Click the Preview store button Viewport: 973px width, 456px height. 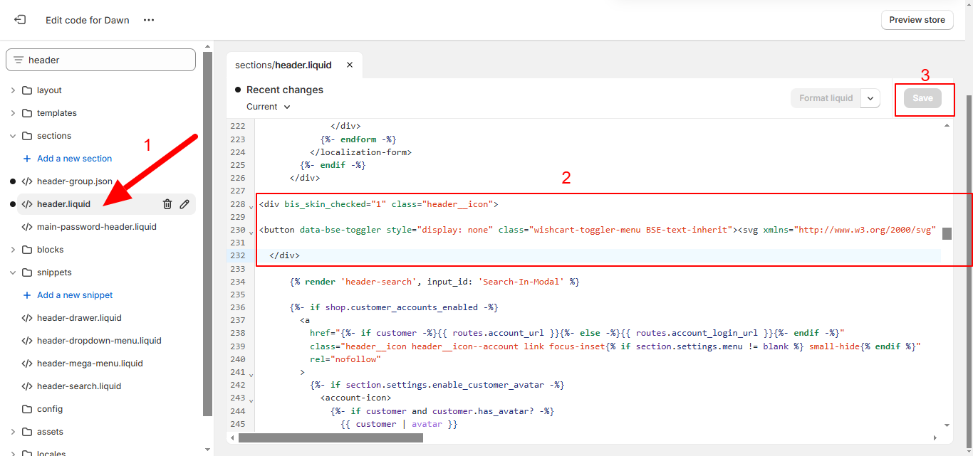(917, 20)
